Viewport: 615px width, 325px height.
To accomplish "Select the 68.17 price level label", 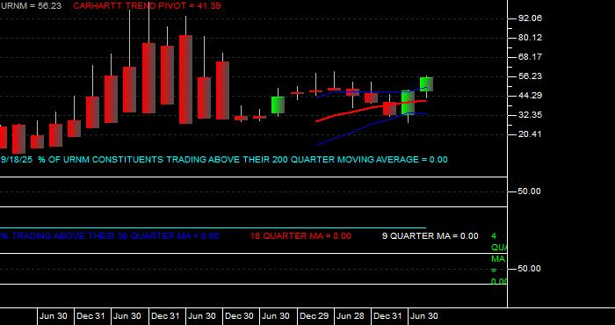I will [530, 57].
